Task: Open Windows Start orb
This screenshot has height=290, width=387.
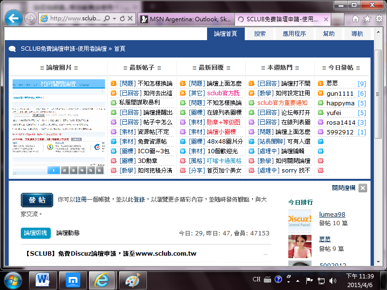Action: 13,280
